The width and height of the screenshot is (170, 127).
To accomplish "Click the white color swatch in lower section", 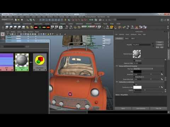I will coord(137,87).
